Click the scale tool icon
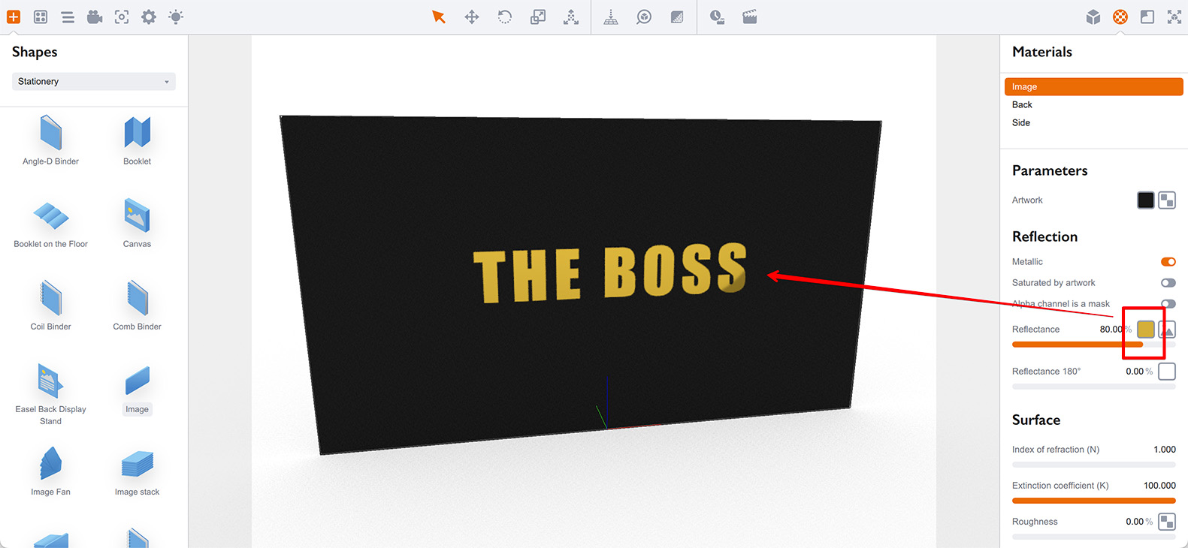This screenshot has height=548, width=1188. [538, 17]
